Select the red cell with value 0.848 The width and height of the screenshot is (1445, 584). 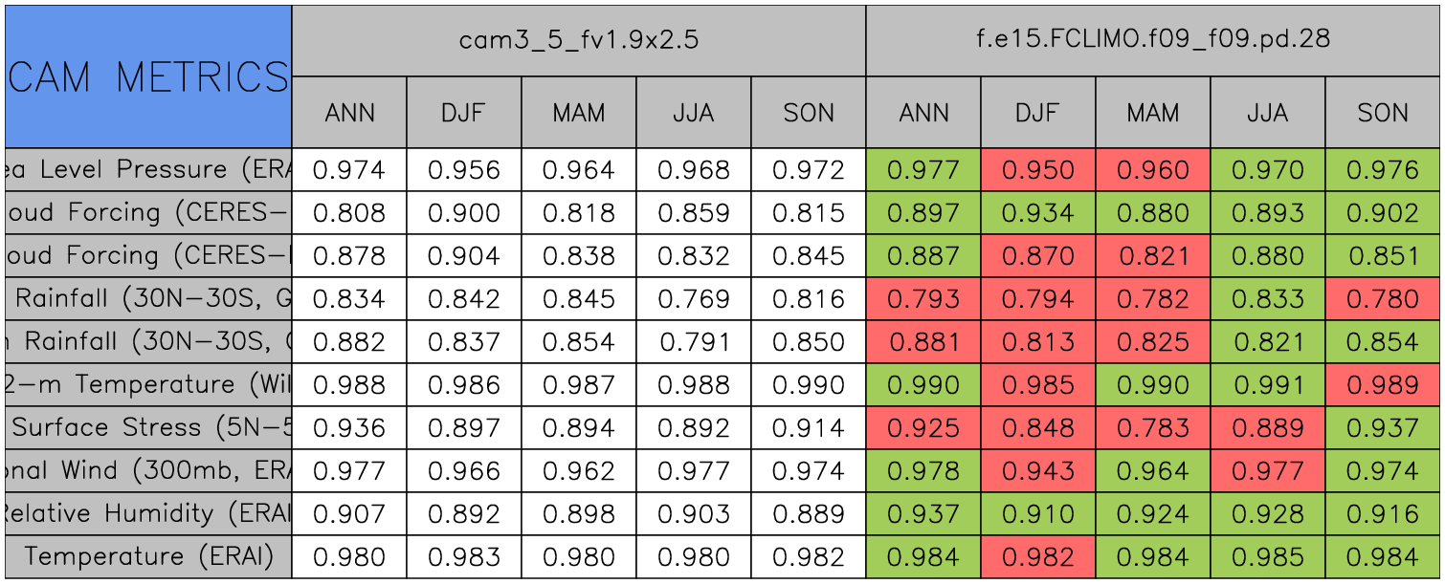tap(1037, 427)
